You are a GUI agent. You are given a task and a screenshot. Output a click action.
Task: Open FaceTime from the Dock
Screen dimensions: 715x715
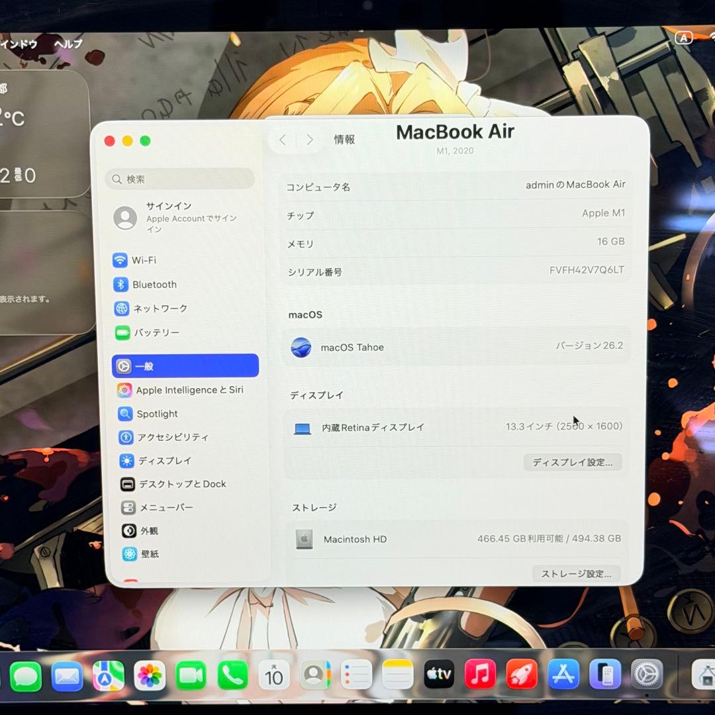(x=191, y=675)
